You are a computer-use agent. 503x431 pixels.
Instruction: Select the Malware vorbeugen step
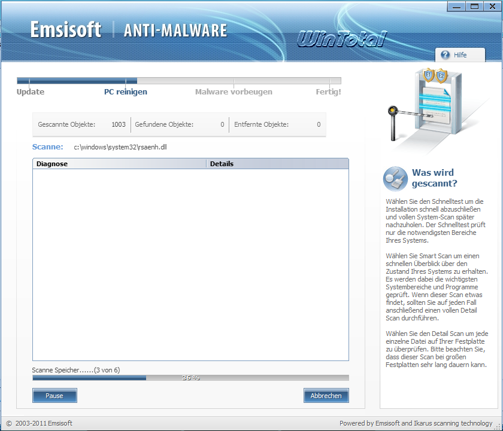tap(234, 92)
